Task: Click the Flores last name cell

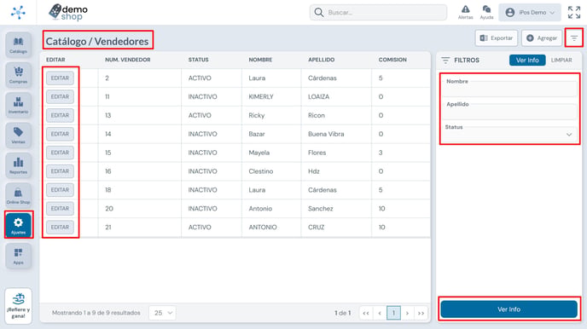Action: point(317,153)
